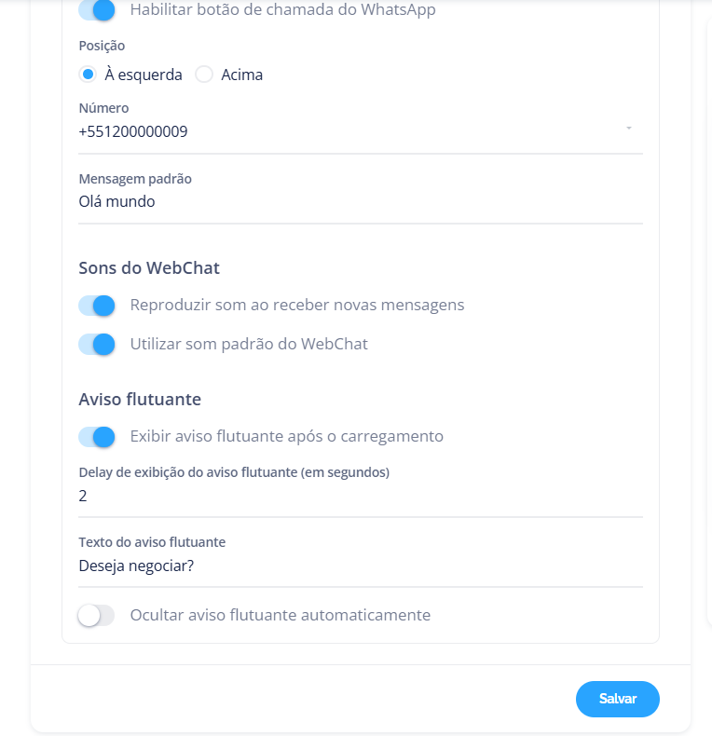
Task: Click the floating notice delay field
Action: (360, 496)
